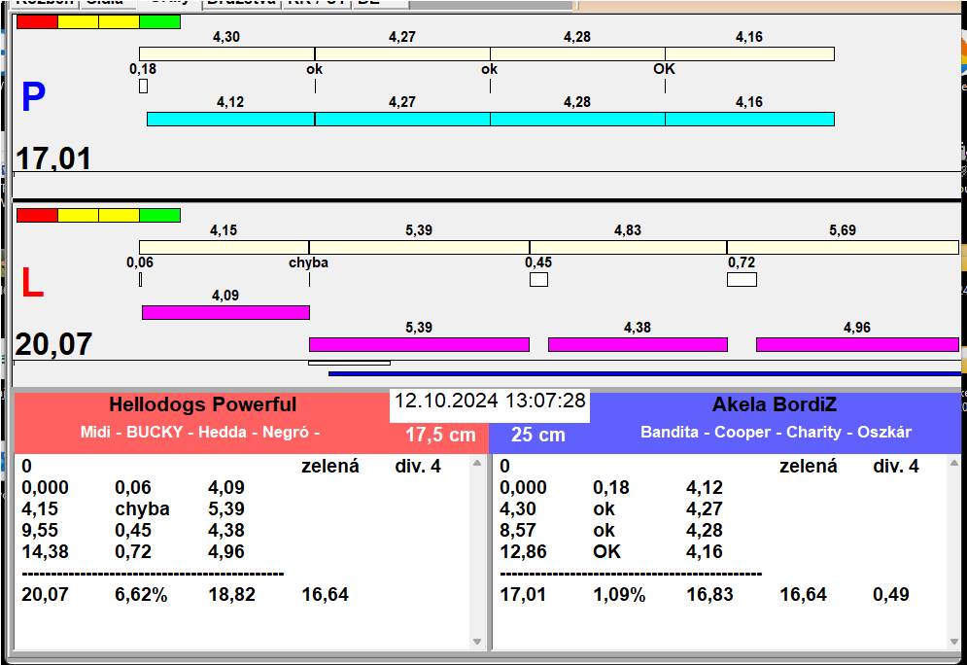Click the green start light in lane P

point(159,21)
